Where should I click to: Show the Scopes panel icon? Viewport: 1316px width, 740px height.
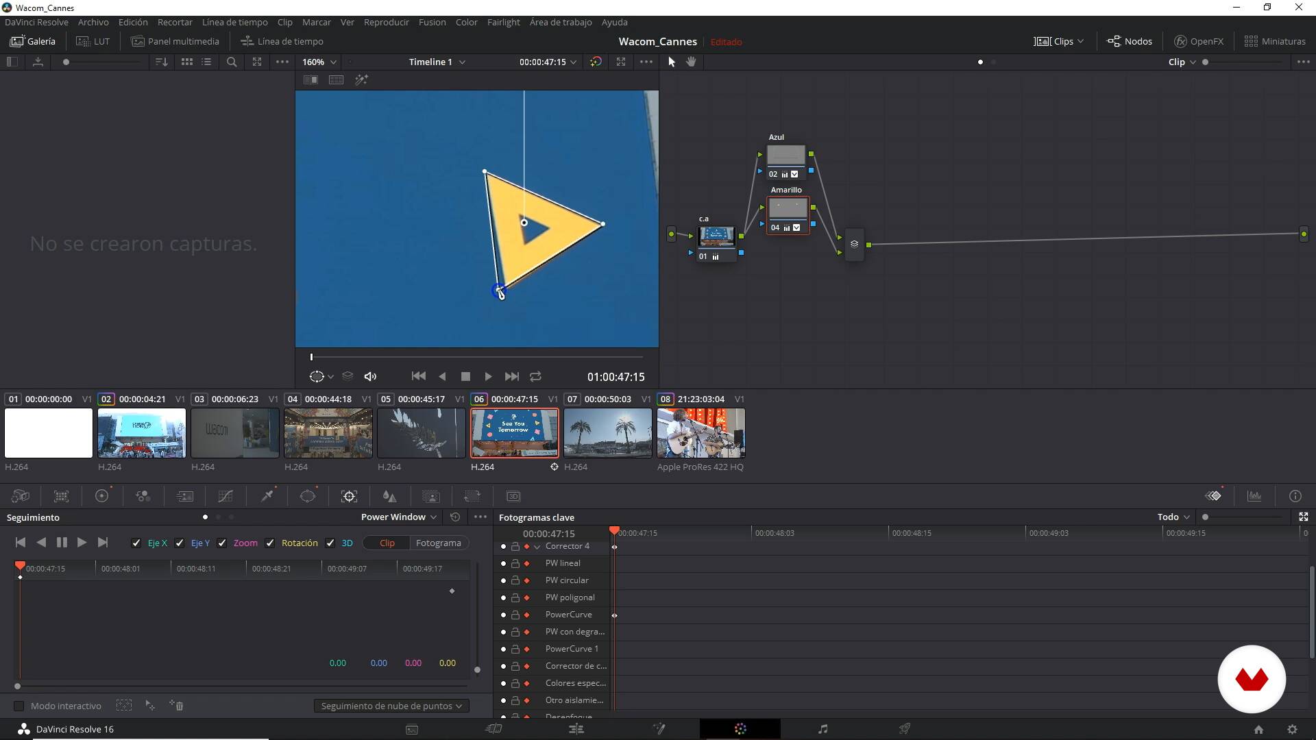pos(1254,496)
